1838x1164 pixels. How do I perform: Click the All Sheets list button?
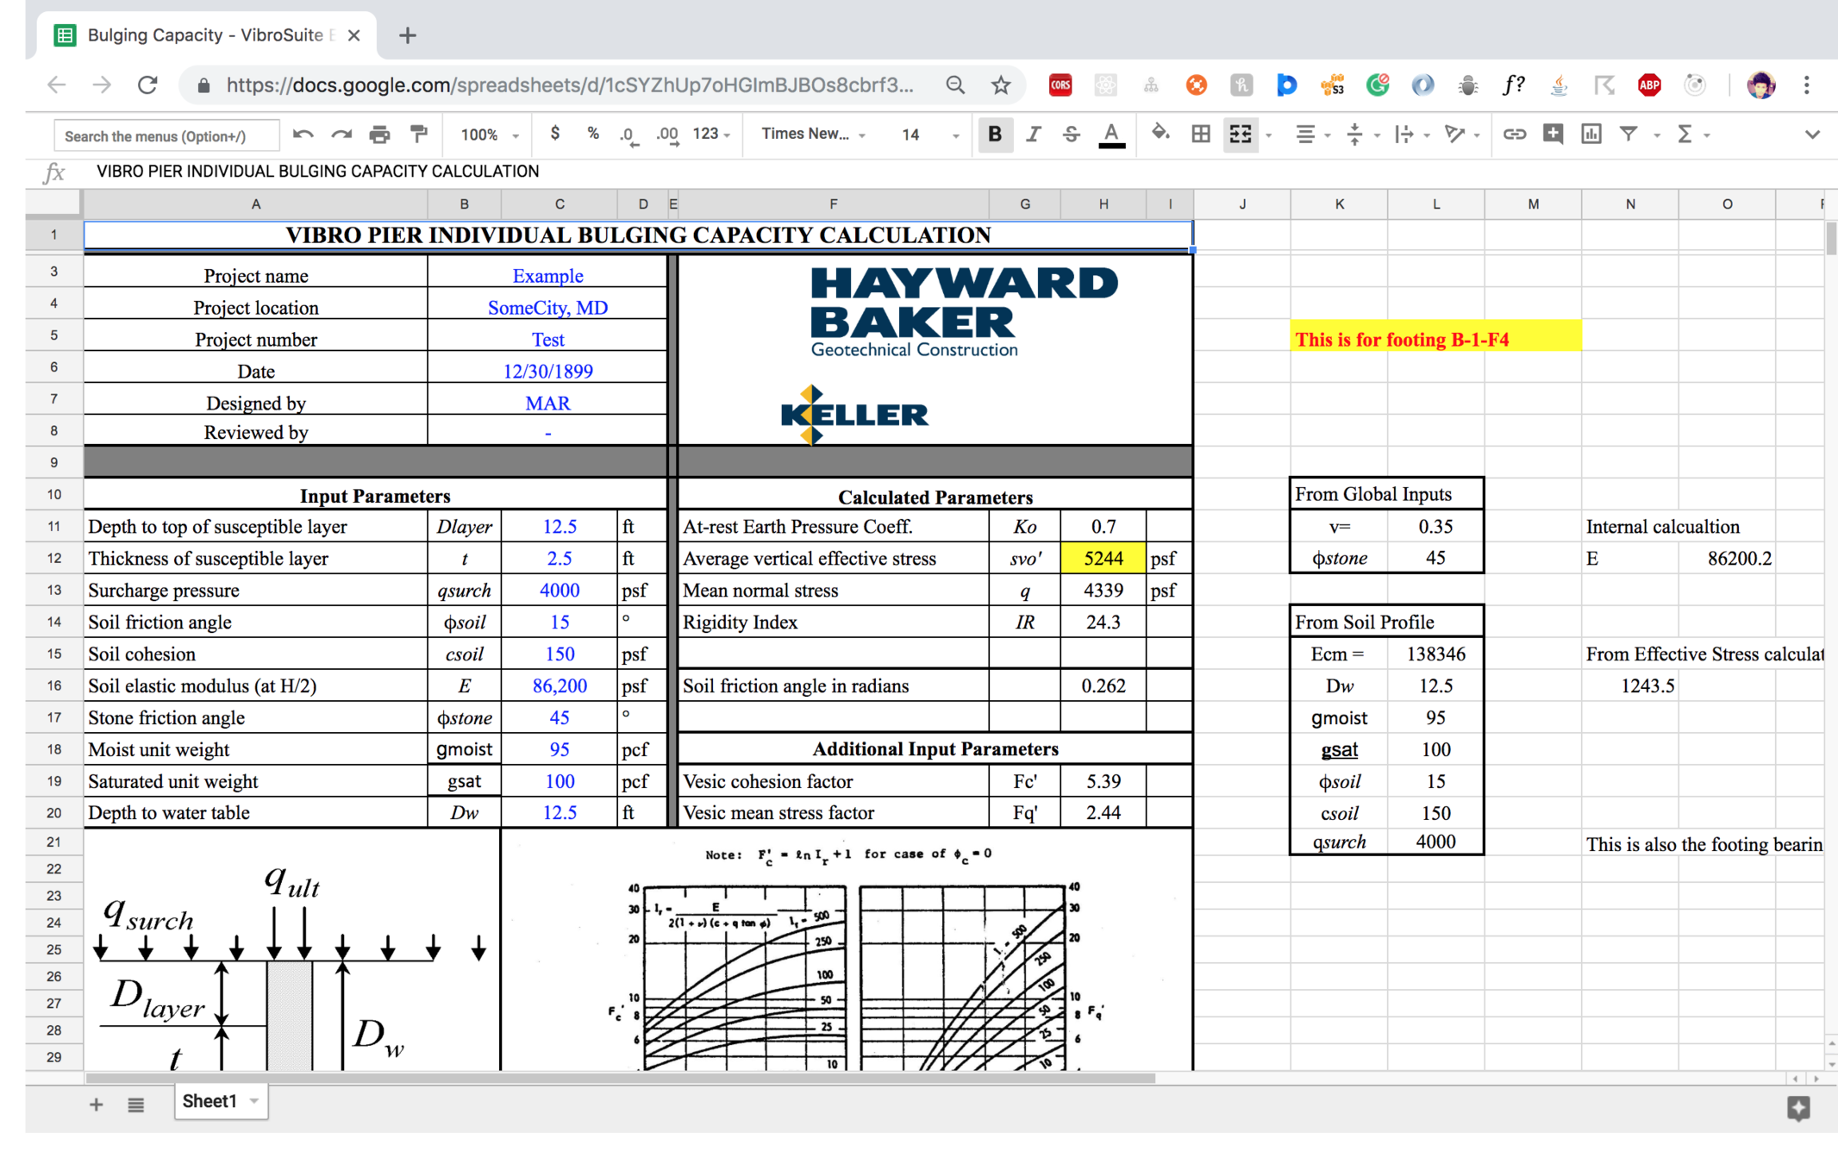tap(135, 1105)
